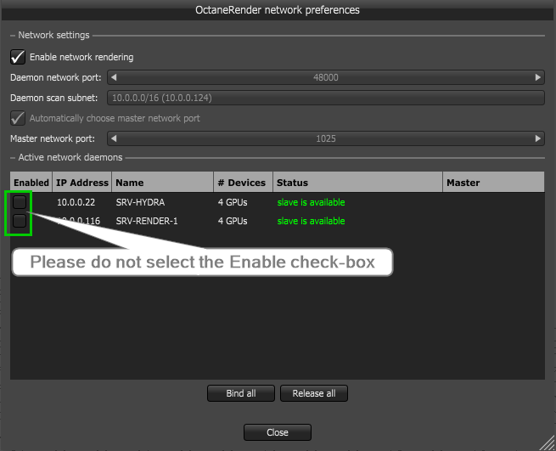Close the network preferences dialog
Screen dimensions: 556x451
(x=278, y=432)
